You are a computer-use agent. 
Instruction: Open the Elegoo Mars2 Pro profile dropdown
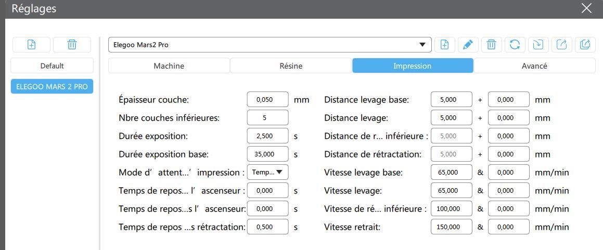tap(270, 45)
